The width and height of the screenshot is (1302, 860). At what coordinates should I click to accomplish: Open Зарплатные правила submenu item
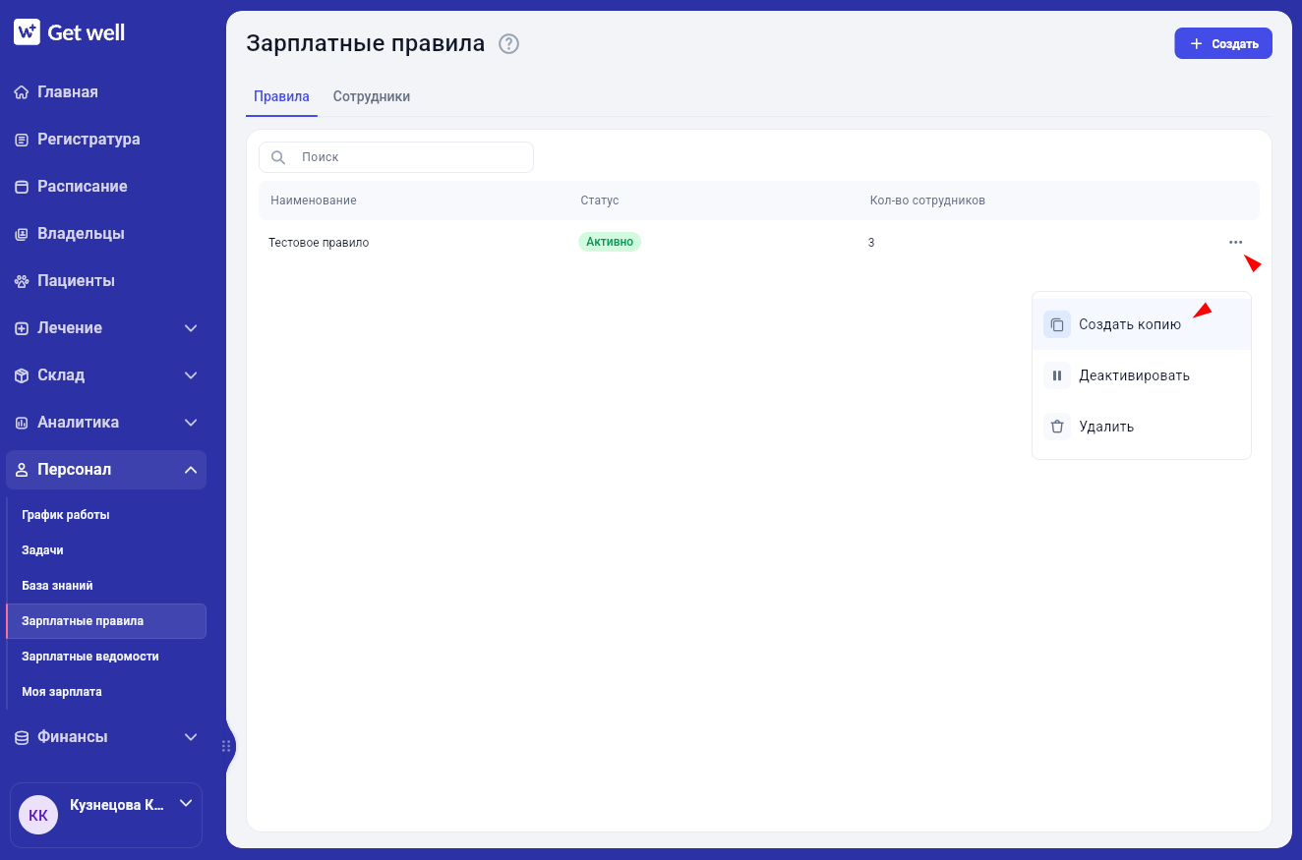pyautogui.click(x=106, y=621)
